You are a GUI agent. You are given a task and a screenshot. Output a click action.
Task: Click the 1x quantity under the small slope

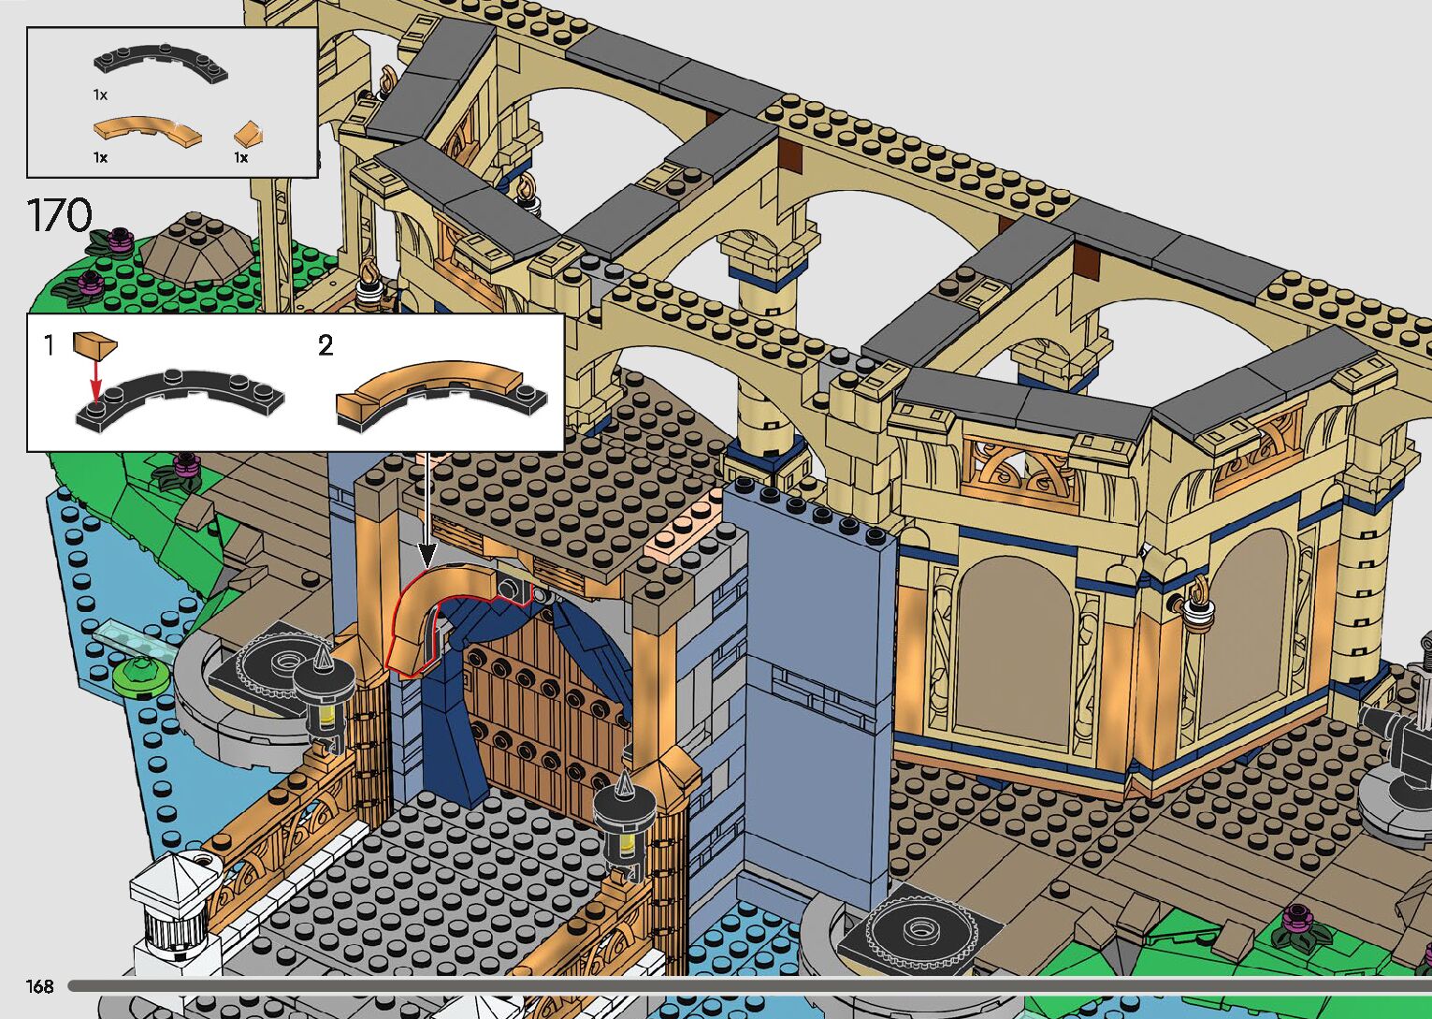coord(241,157)
